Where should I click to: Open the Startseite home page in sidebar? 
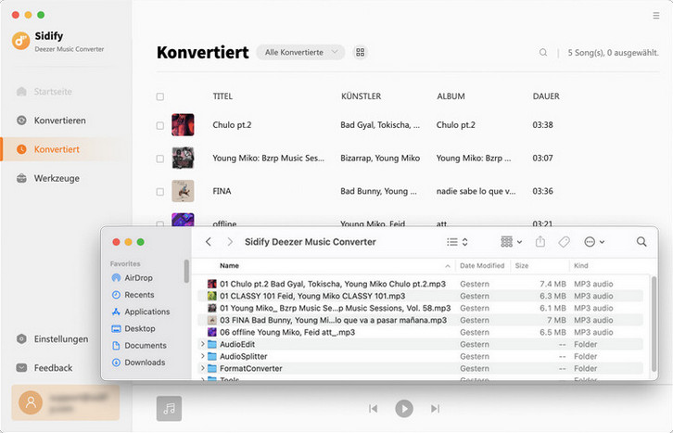44,92
